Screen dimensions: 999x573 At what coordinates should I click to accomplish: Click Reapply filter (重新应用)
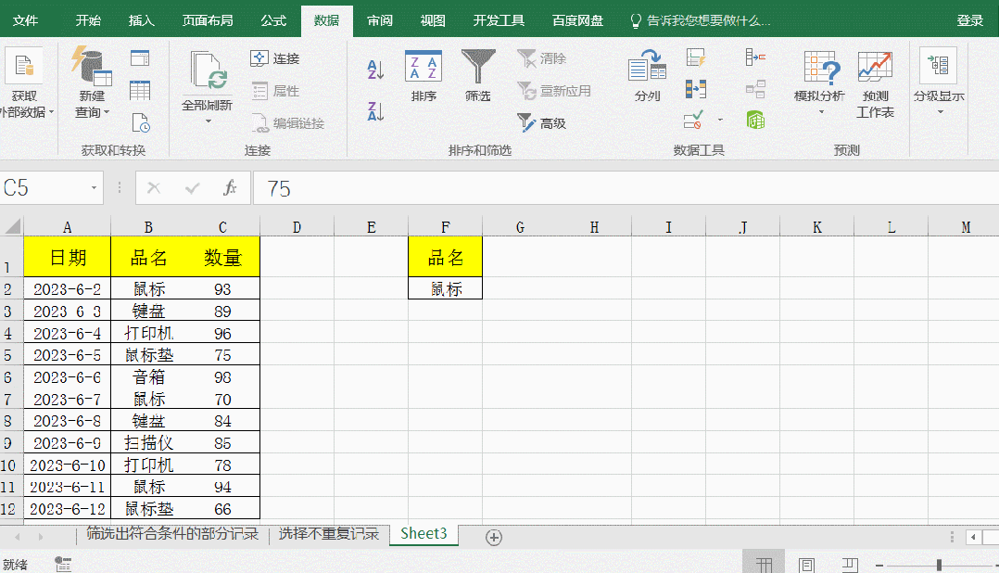click(x=553, y=91)
